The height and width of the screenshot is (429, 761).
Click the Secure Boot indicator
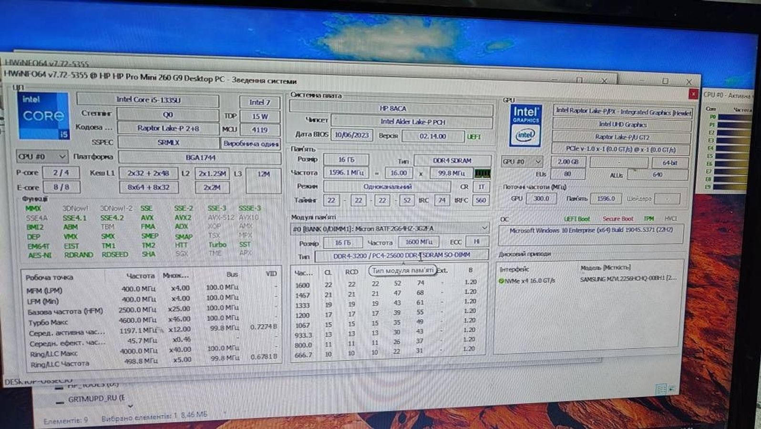pyautogui.click(x=617, y=219)
